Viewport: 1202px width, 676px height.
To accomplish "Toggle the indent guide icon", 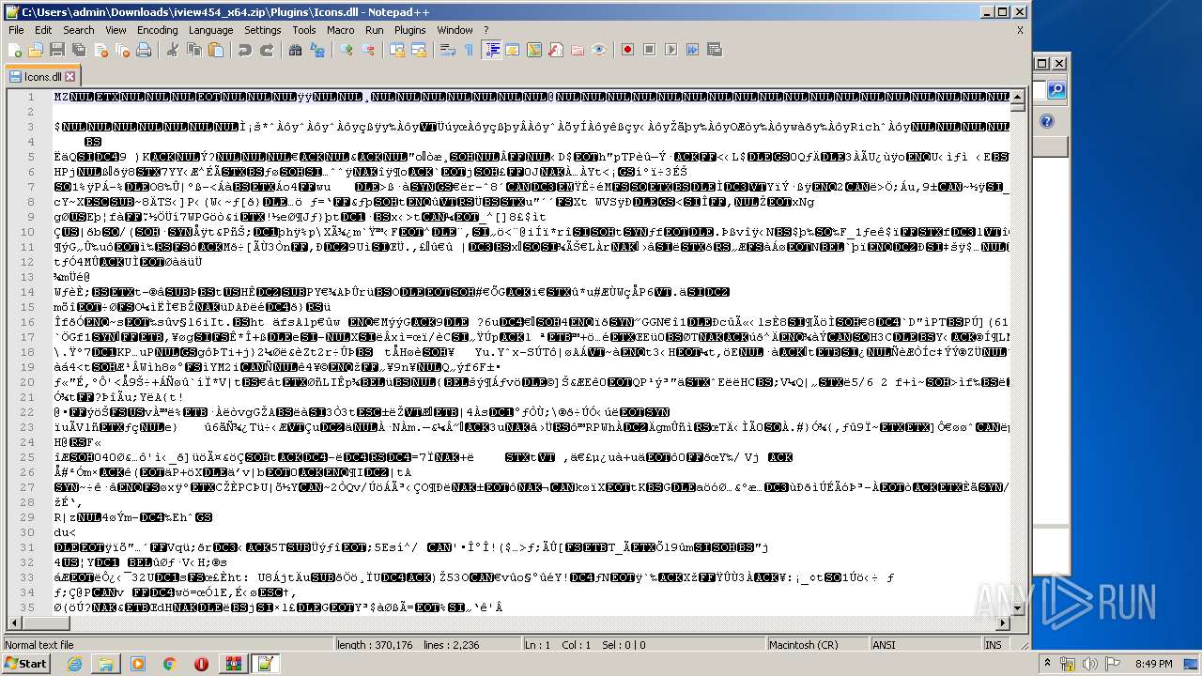I will [x=491, y=50].
